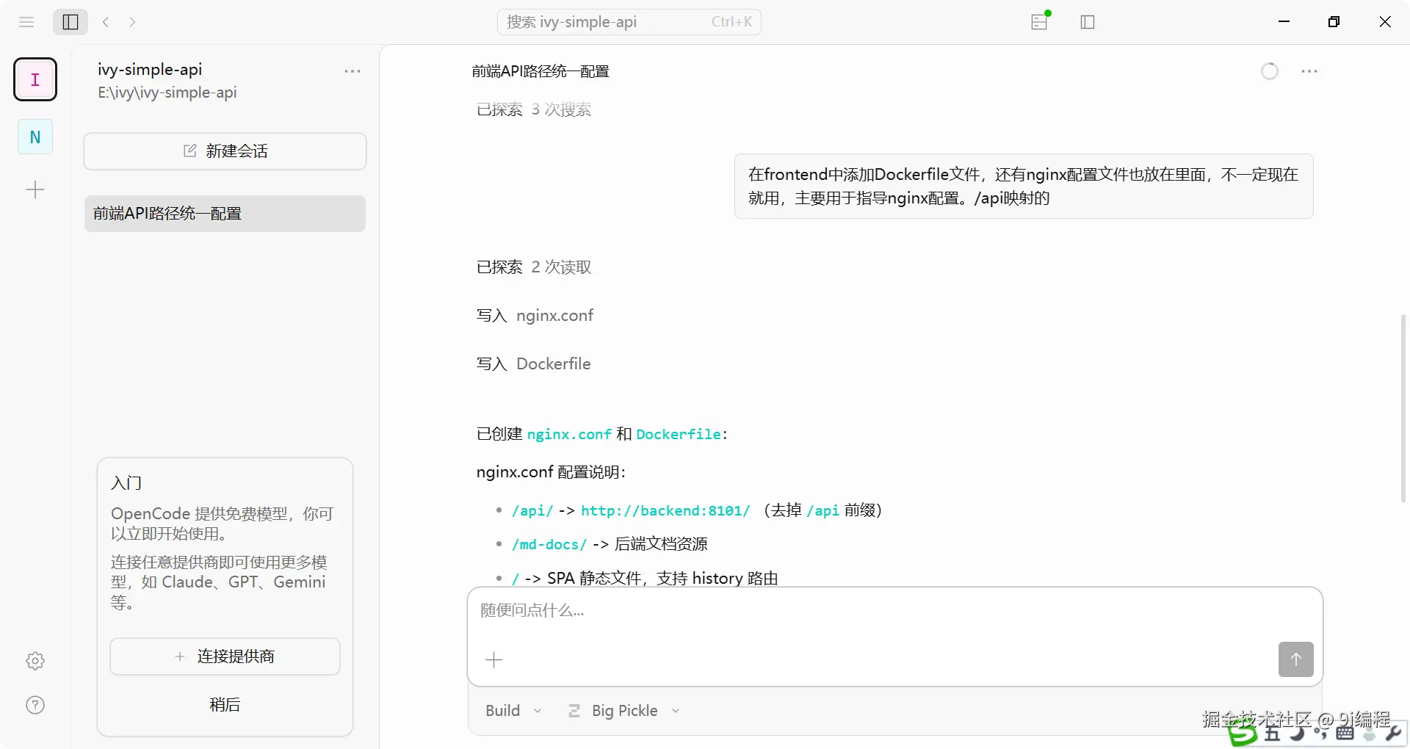Select the project avatar labeled I

pos(35,79)
